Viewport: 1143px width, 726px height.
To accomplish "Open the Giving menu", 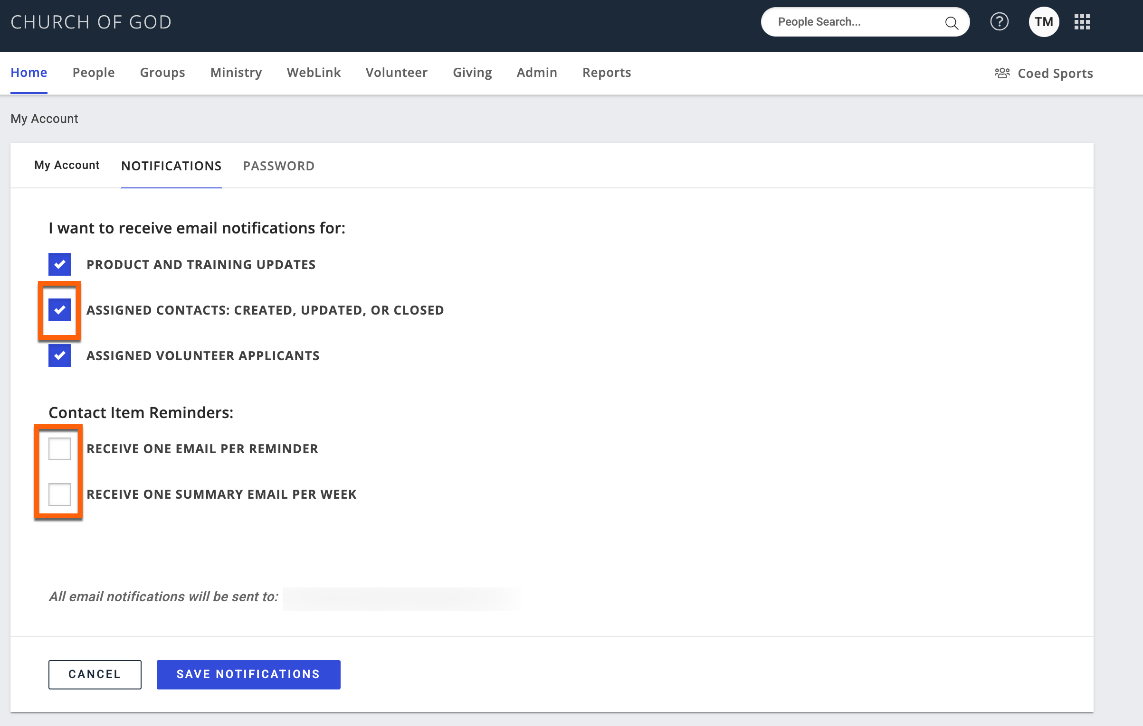I will [x=472, y=73].
